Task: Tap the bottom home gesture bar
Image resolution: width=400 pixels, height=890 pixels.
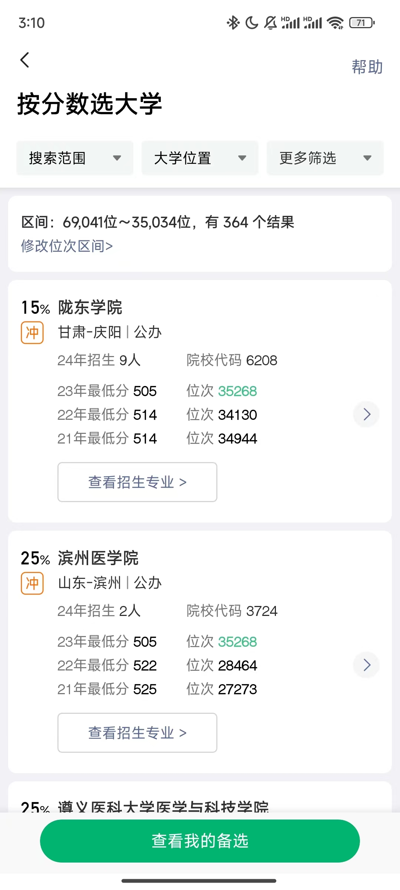Action: [x=199, y=881]
